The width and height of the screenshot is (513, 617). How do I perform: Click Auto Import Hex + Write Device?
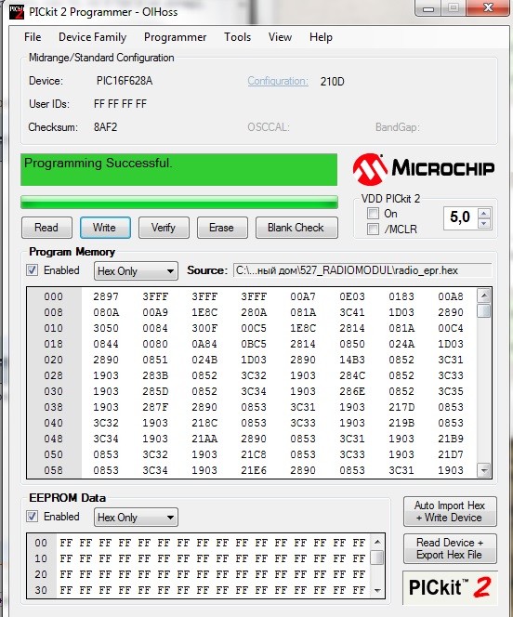pos(450,512)
